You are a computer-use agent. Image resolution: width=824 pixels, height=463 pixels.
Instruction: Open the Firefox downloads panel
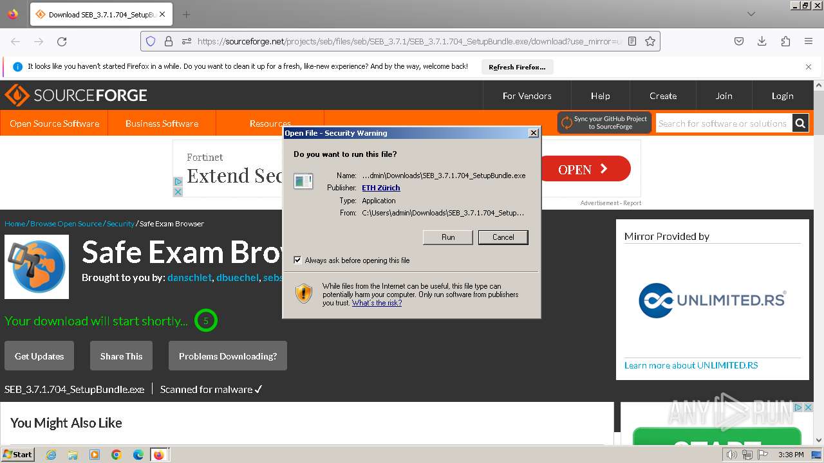point(762,41)
